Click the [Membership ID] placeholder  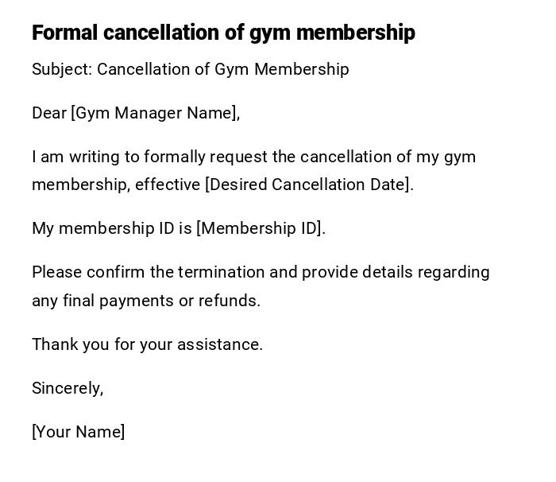(x=260, y=228)
